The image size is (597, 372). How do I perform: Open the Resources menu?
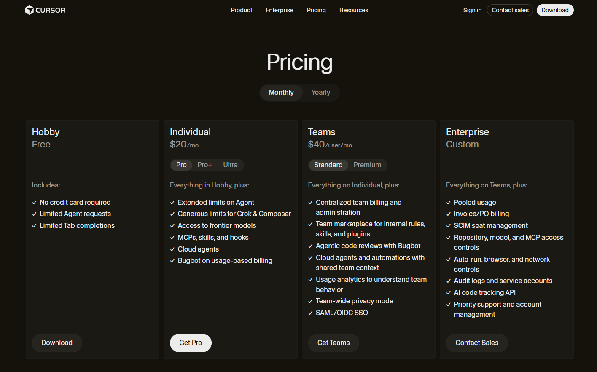click(x=354, y=10)
